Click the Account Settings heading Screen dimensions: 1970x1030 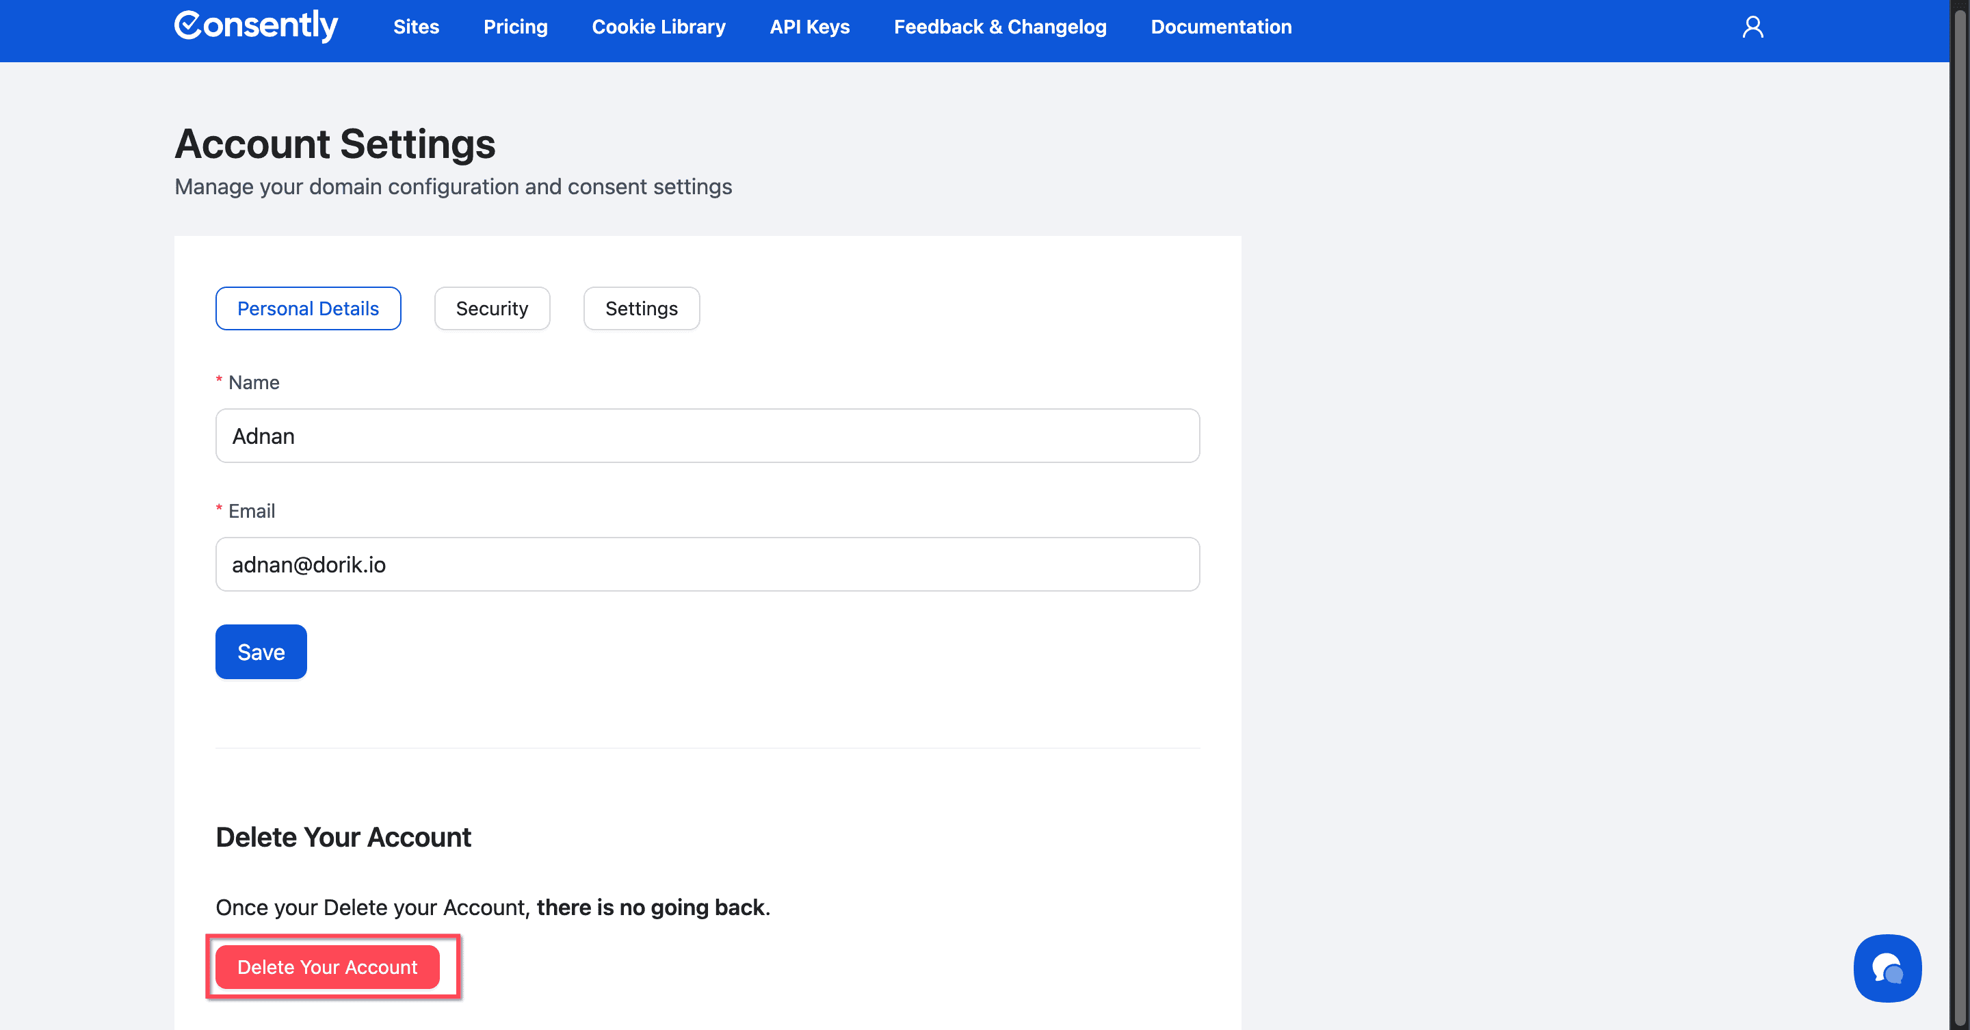click(335, 144)
